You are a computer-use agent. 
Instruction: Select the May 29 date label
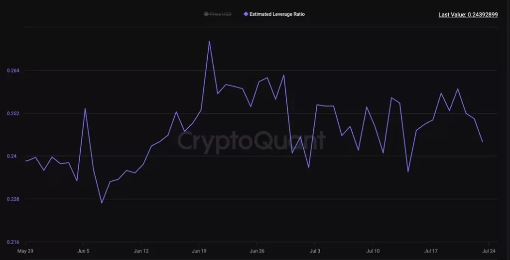(x=25, y=251)
